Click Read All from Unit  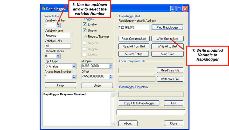pyautogui.click(x=134, y=46)
